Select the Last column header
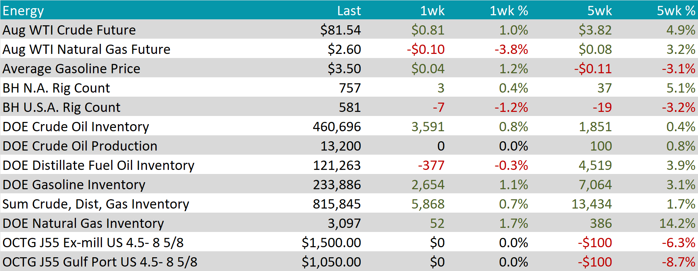 click(x=348, y=11)
